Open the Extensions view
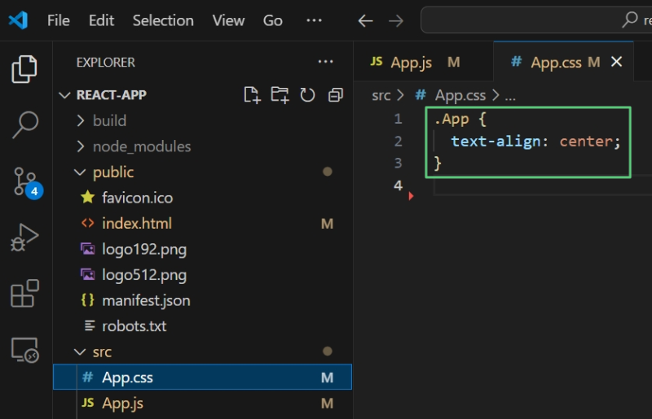 [x=24, y=293]
